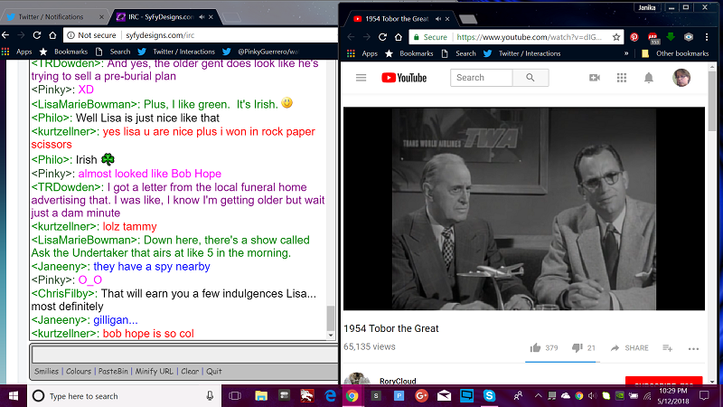Click PasteBin in the IRC toolbar
Image resolution: width=723 pixels, height=407 pixels.
coord(113,372)
